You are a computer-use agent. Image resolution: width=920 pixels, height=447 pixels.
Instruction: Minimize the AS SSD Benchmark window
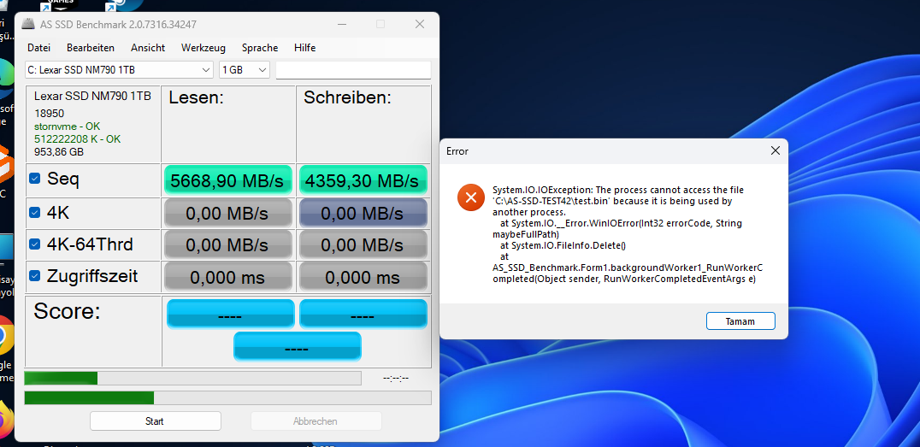pyautogui.click(x=341, y=24)
